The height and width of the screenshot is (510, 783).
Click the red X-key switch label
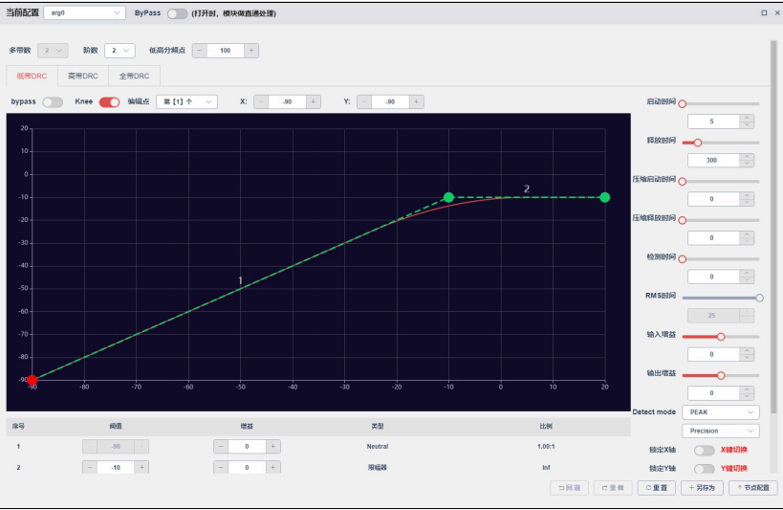click(x=734, y=450)
